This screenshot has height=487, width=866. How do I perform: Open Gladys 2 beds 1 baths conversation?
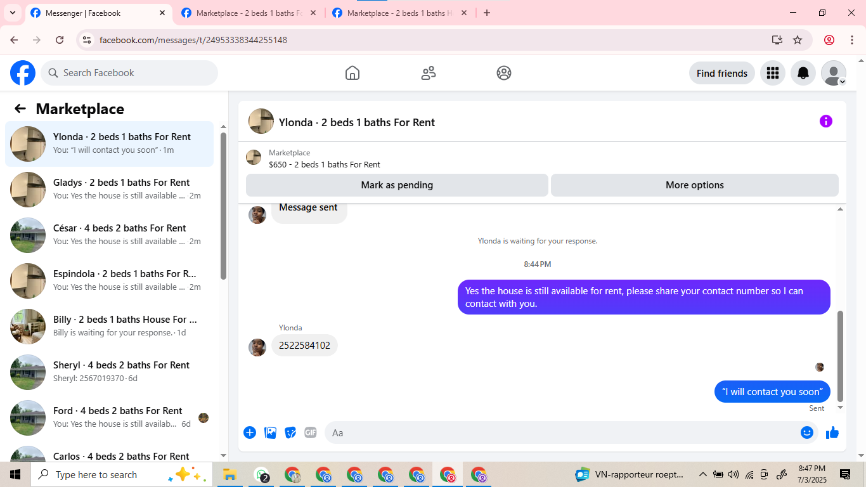coord(110,190)
